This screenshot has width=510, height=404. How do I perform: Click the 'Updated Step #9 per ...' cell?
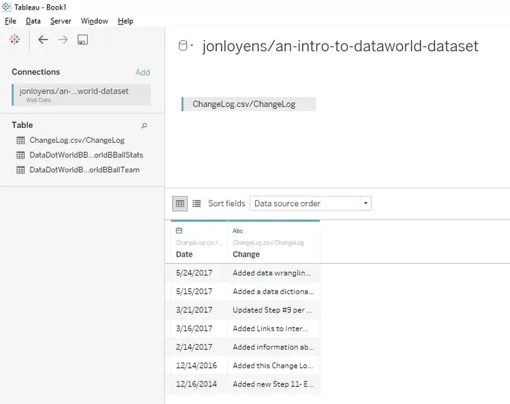(273, 310)
